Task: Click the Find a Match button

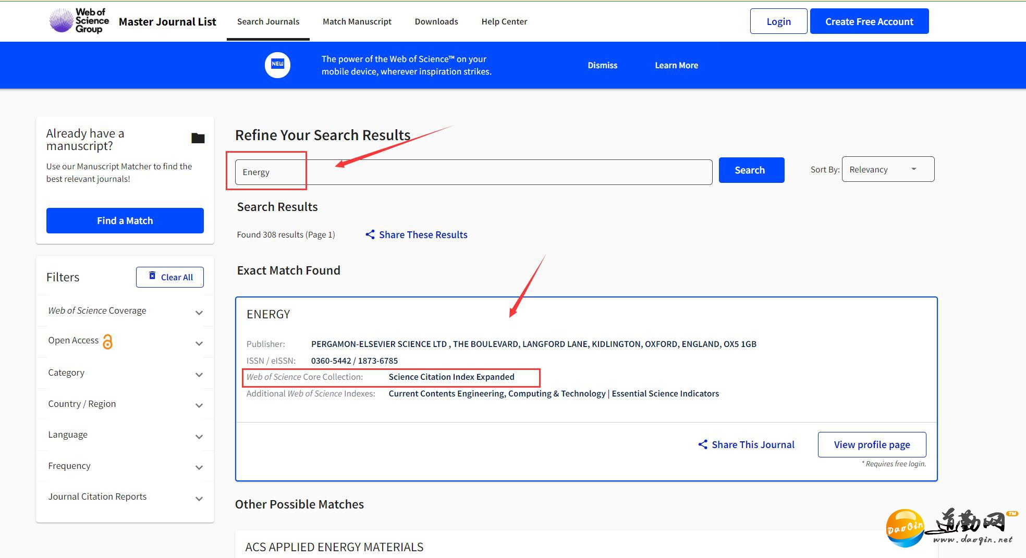Action: 125,220
